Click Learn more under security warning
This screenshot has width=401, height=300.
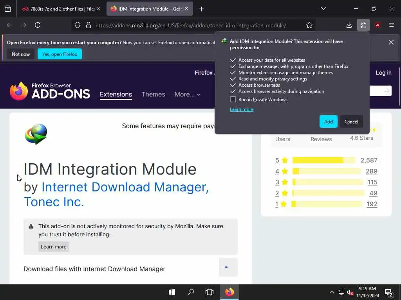[53, 247]
